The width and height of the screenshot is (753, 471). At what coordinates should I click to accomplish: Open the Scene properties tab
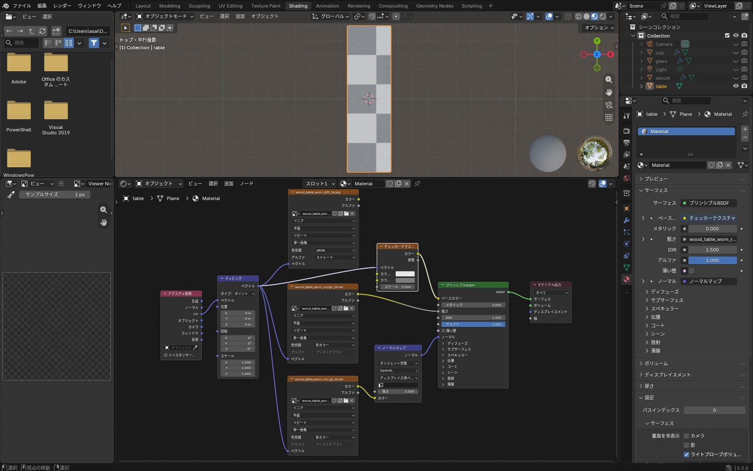point(626,166)
